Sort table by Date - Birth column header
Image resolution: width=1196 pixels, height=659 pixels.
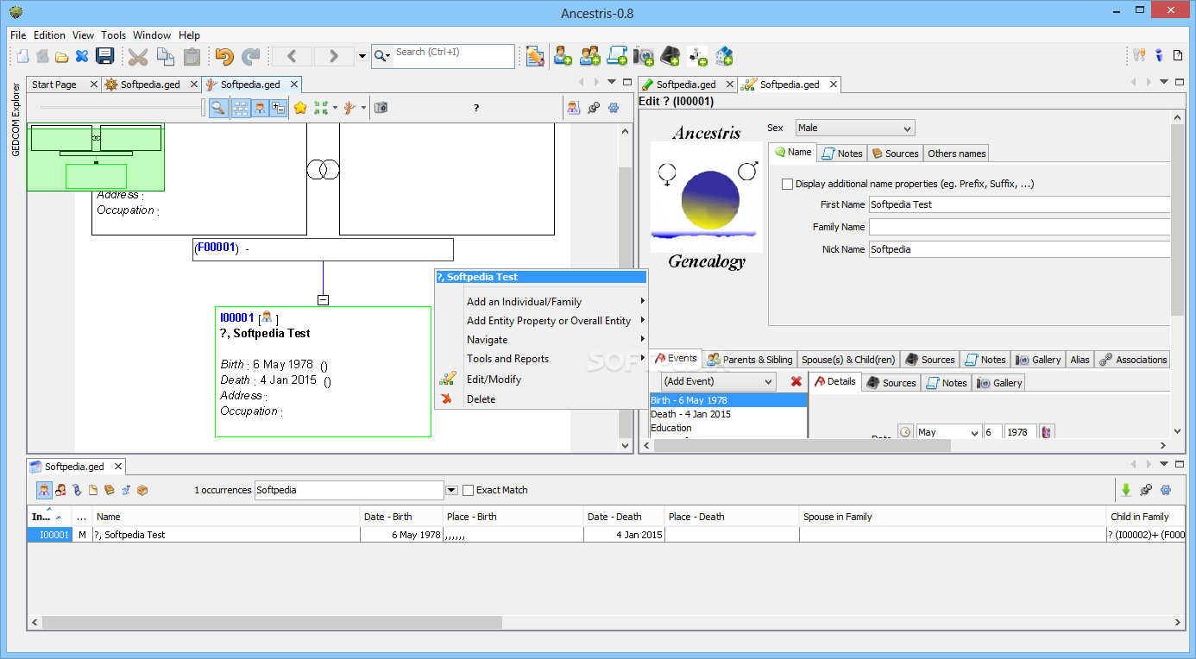(x=402, y=517)
